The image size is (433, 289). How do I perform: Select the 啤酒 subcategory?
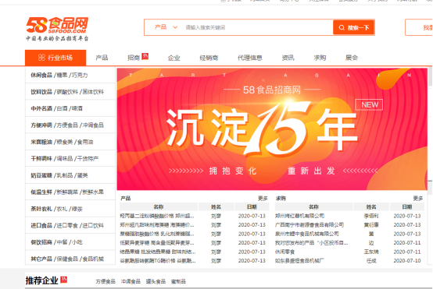click(x=77, y=108)
